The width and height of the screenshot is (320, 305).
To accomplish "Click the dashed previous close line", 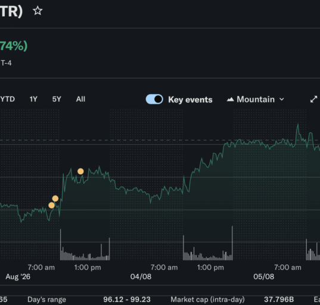I will point(160,141).
